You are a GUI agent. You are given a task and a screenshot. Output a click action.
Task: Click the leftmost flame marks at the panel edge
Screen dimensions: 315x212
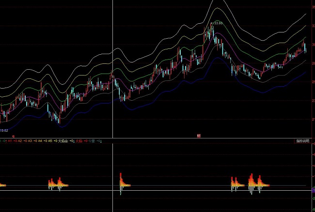click(x=2, y=185)
